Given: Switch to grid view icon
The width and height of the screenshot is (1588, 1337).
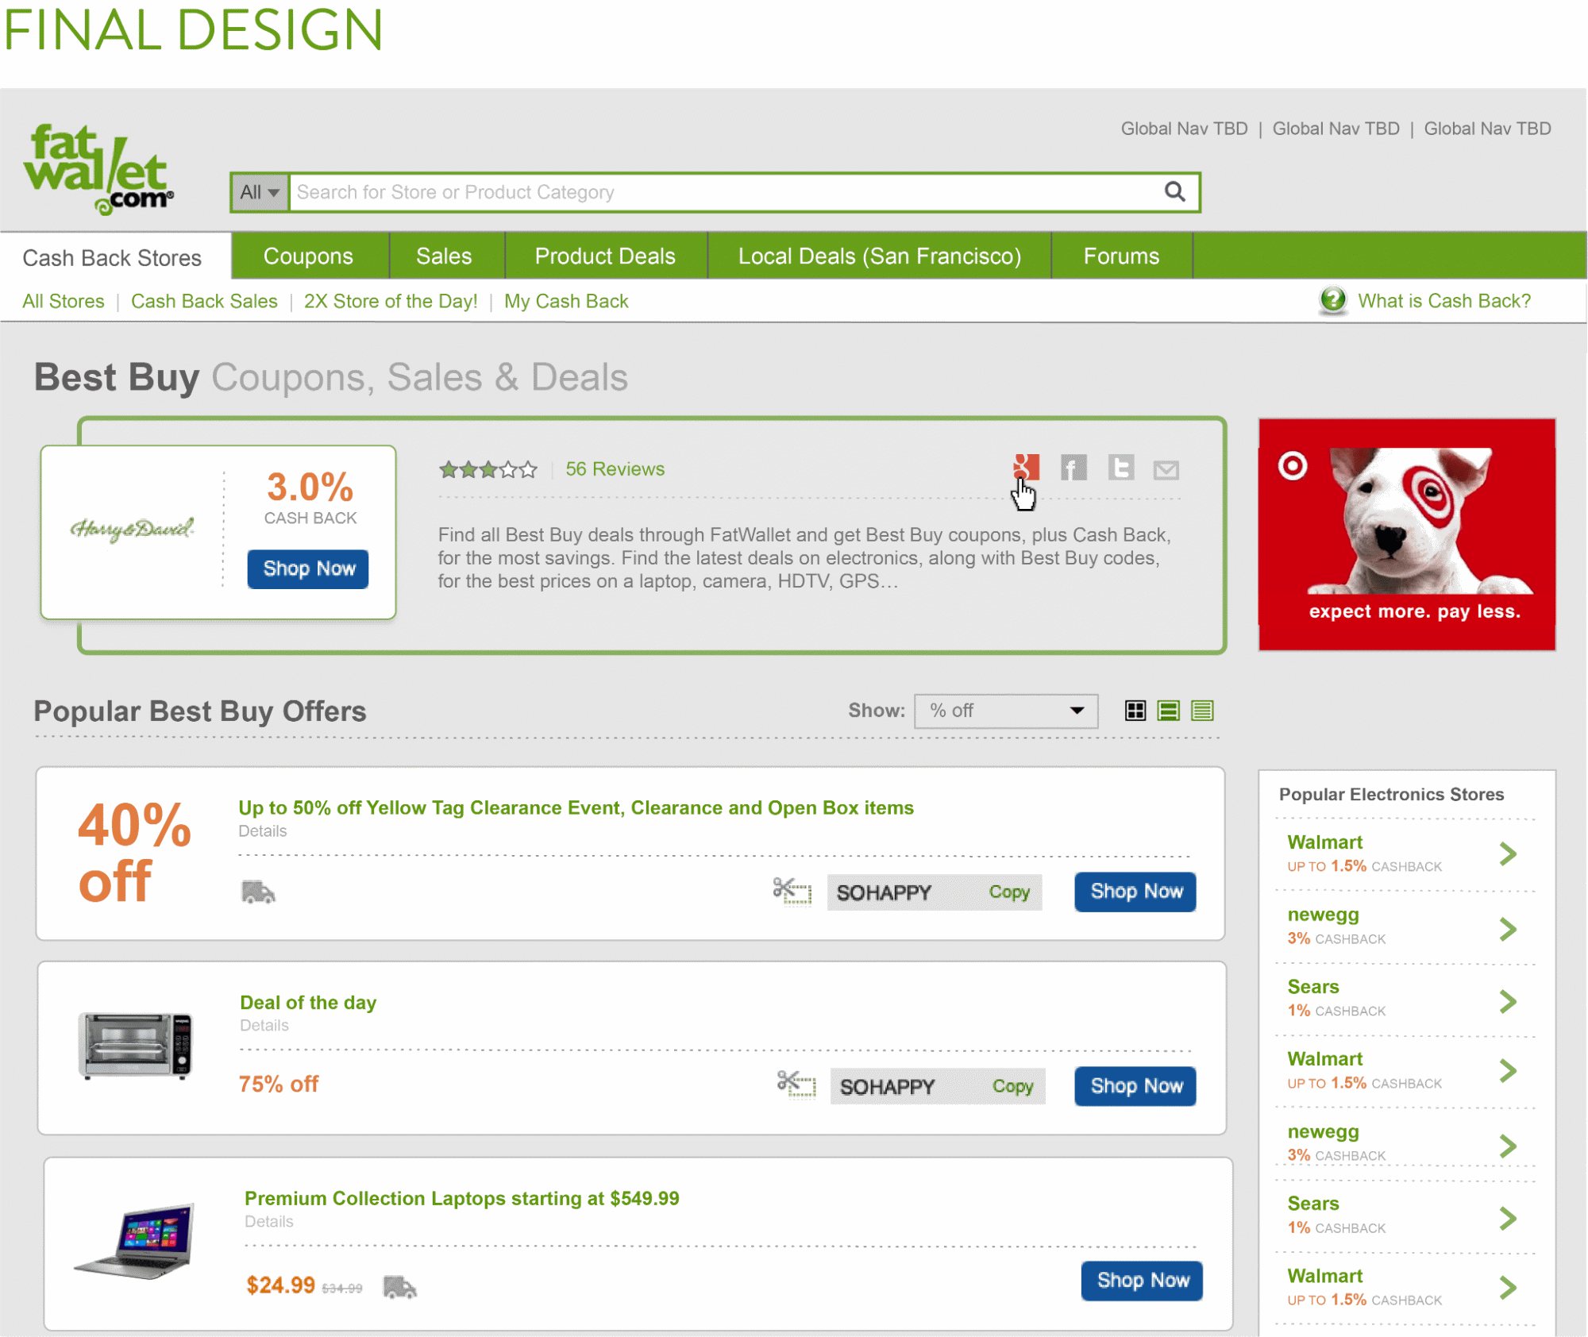Looking at the screenshot, I should (1135, 711).
